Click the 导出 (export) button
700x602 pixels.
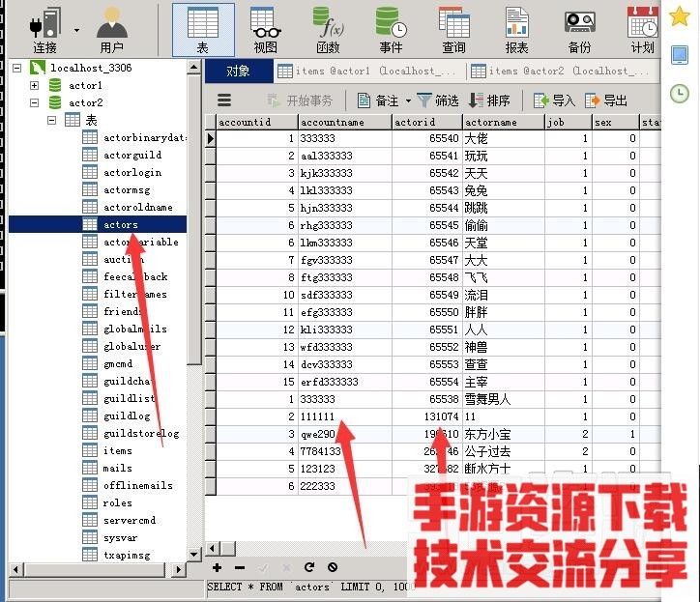coord(606,100)
